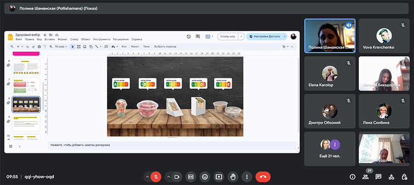Image resolution: width=414 pixels, height=185 pixels.
Task: Click the Слайд-шоу button
Action: 228,37
